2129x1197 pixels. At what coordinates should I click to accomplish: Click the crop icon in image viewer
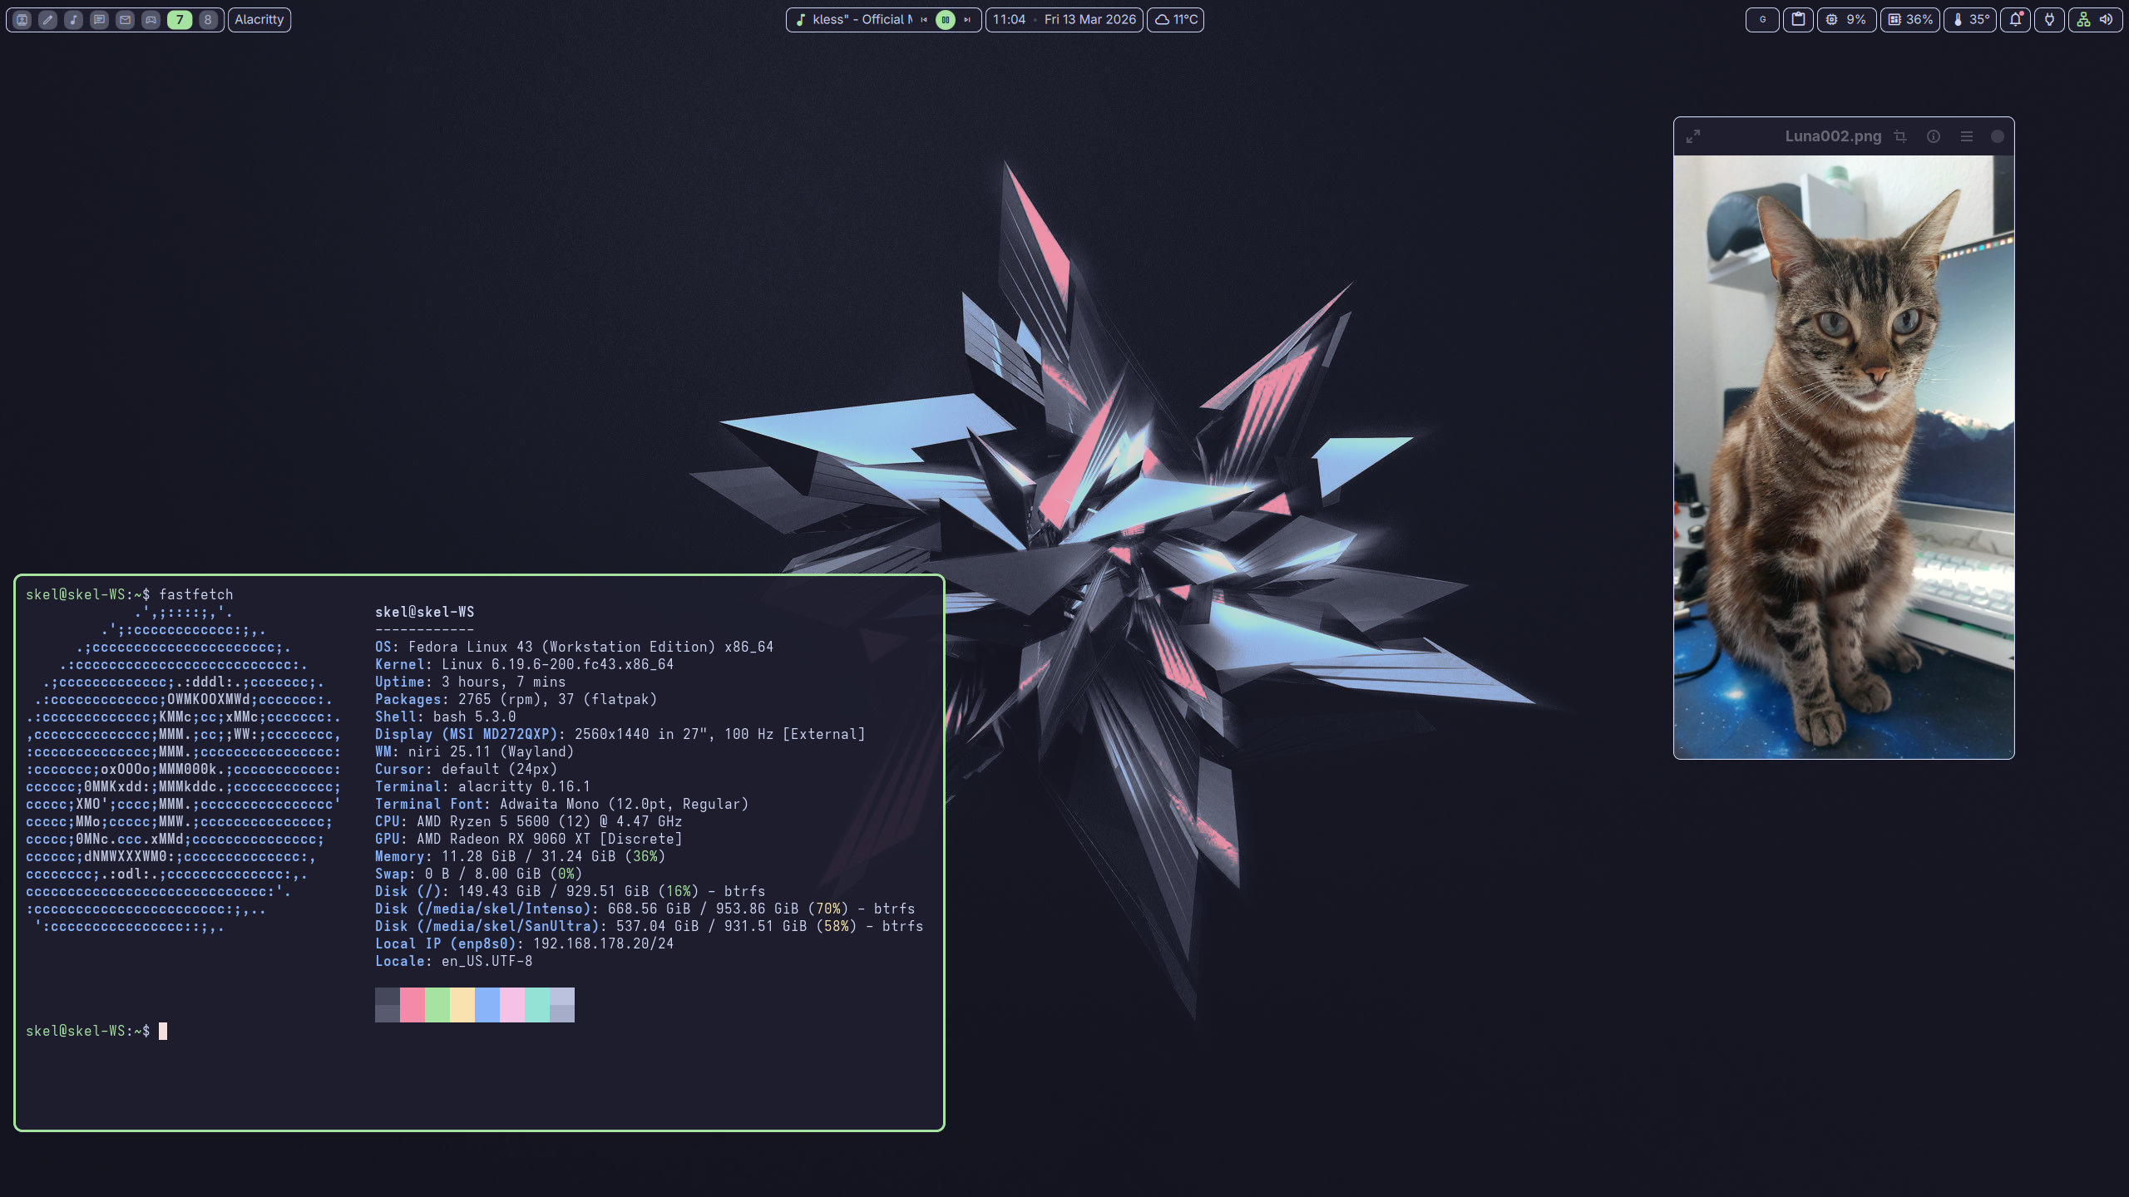(x=1900, y=136)
